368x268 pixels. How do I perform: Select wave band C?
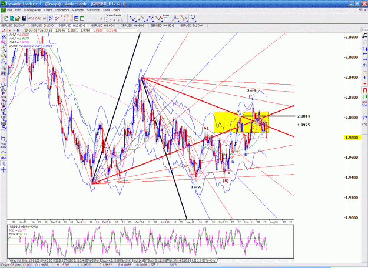click(122, 20)
